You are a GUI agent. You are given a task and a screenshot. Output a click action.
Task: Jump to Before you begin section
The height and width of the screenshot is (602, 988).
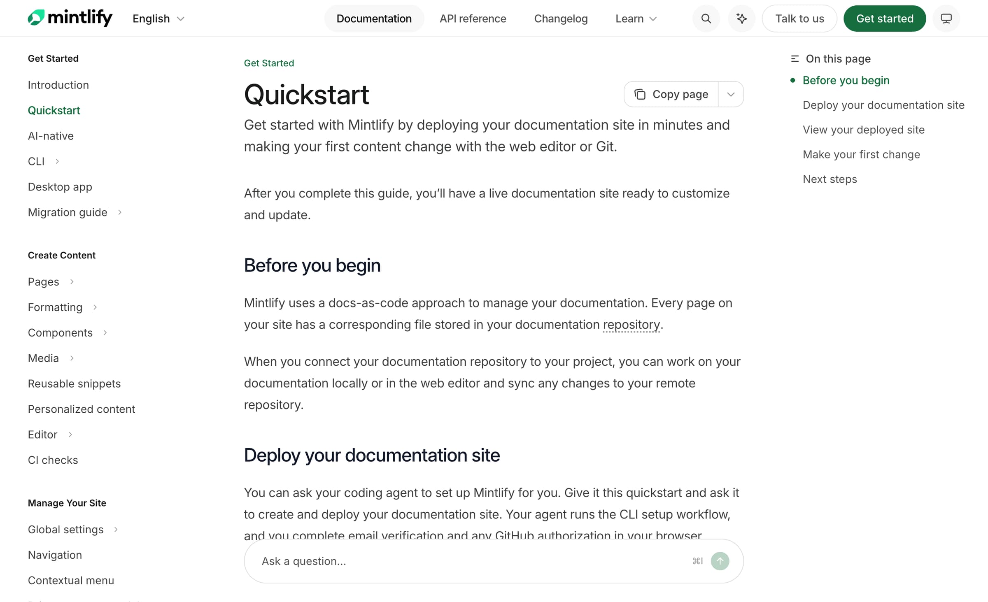click(846, 80)
